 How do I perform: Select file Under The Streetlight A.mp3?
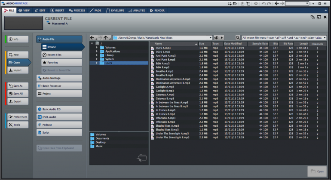coord(172,134)
